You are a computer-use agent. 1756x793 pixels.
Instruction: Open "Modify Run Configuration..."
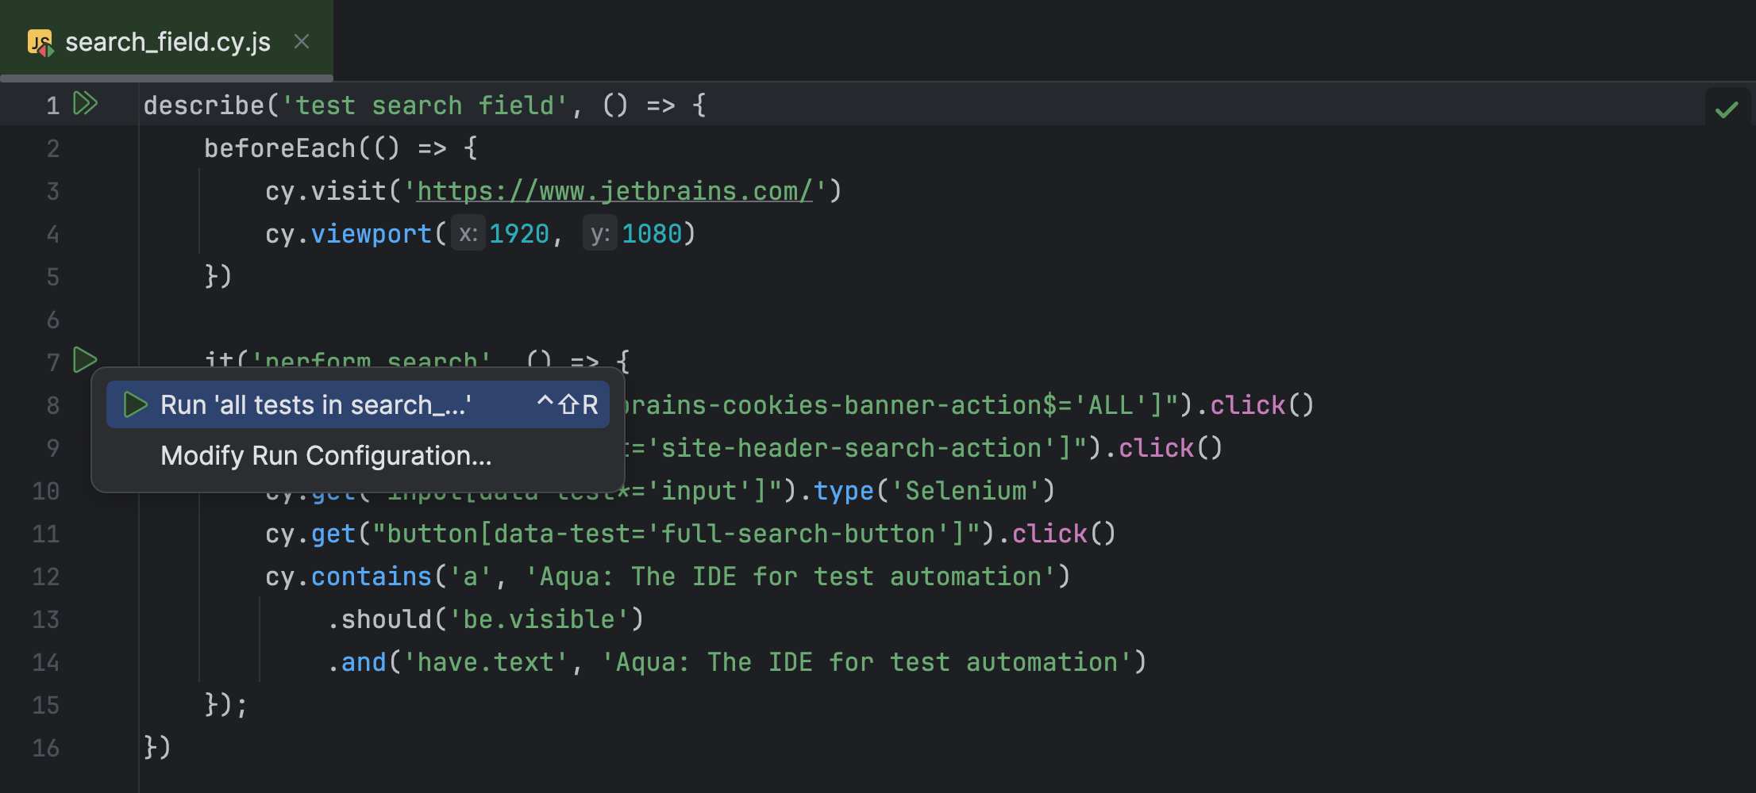click(325, 455)
